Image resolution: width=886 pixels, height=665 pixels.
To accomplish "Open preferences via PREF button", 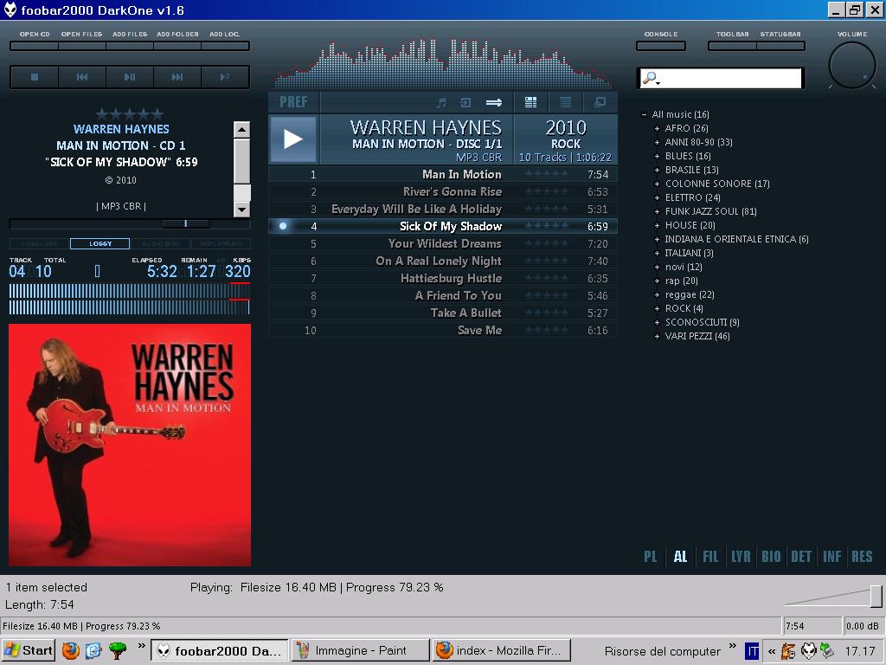I will coord(294,102).
